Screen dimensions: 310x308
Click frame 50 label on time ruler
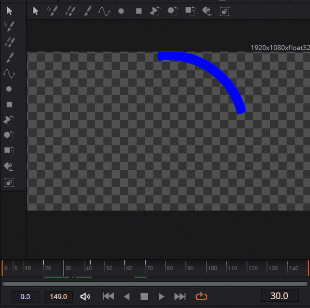[109, 268]
